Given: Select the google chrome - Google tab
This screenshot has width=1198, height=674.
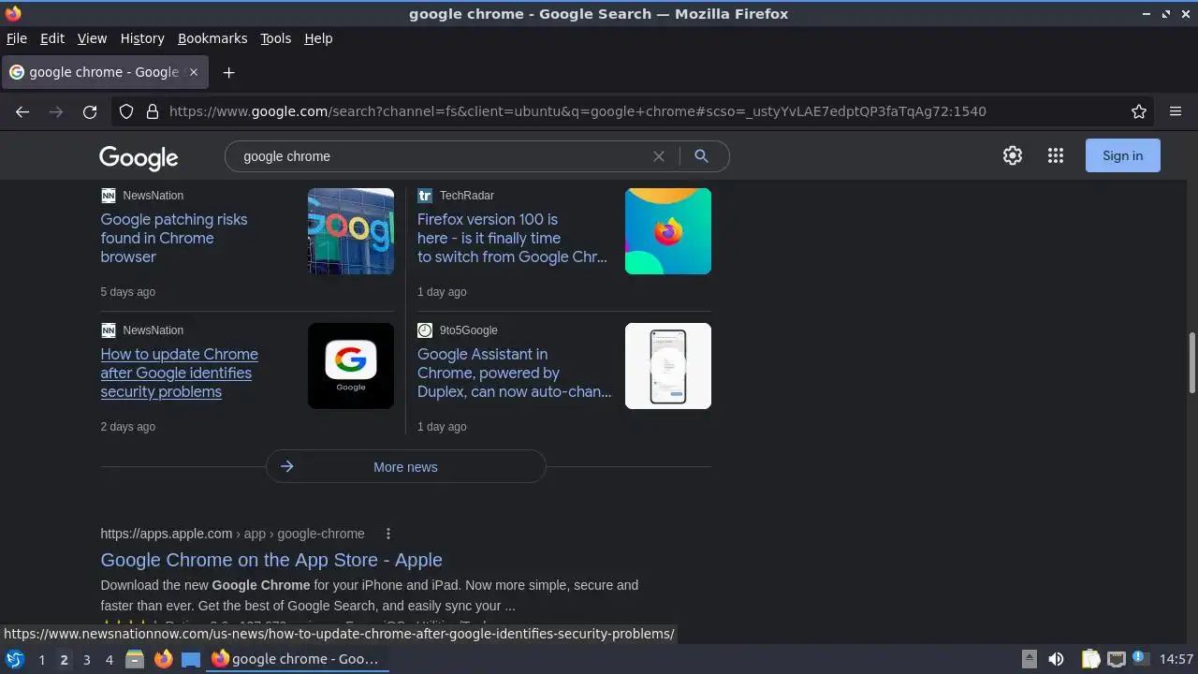Looking at the screenshot, I should tap(103, 72).
